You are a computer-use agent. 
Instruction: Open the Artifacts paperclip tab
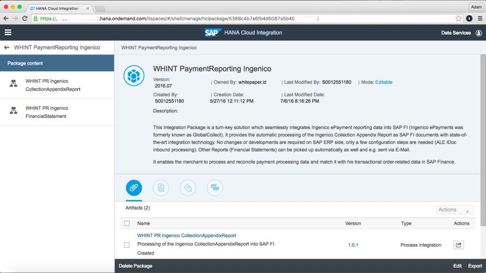[134, 188]
